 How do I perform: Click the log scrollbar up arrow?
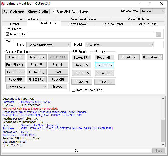click(163, 98)
